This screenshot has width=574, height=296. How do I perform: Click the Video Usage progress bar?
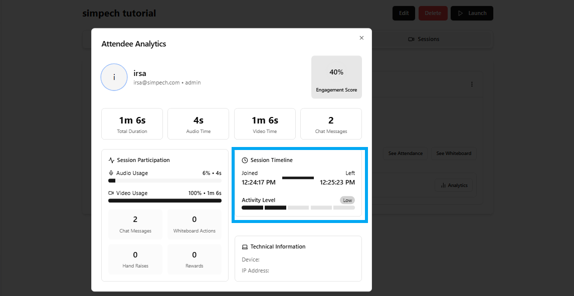164,200
